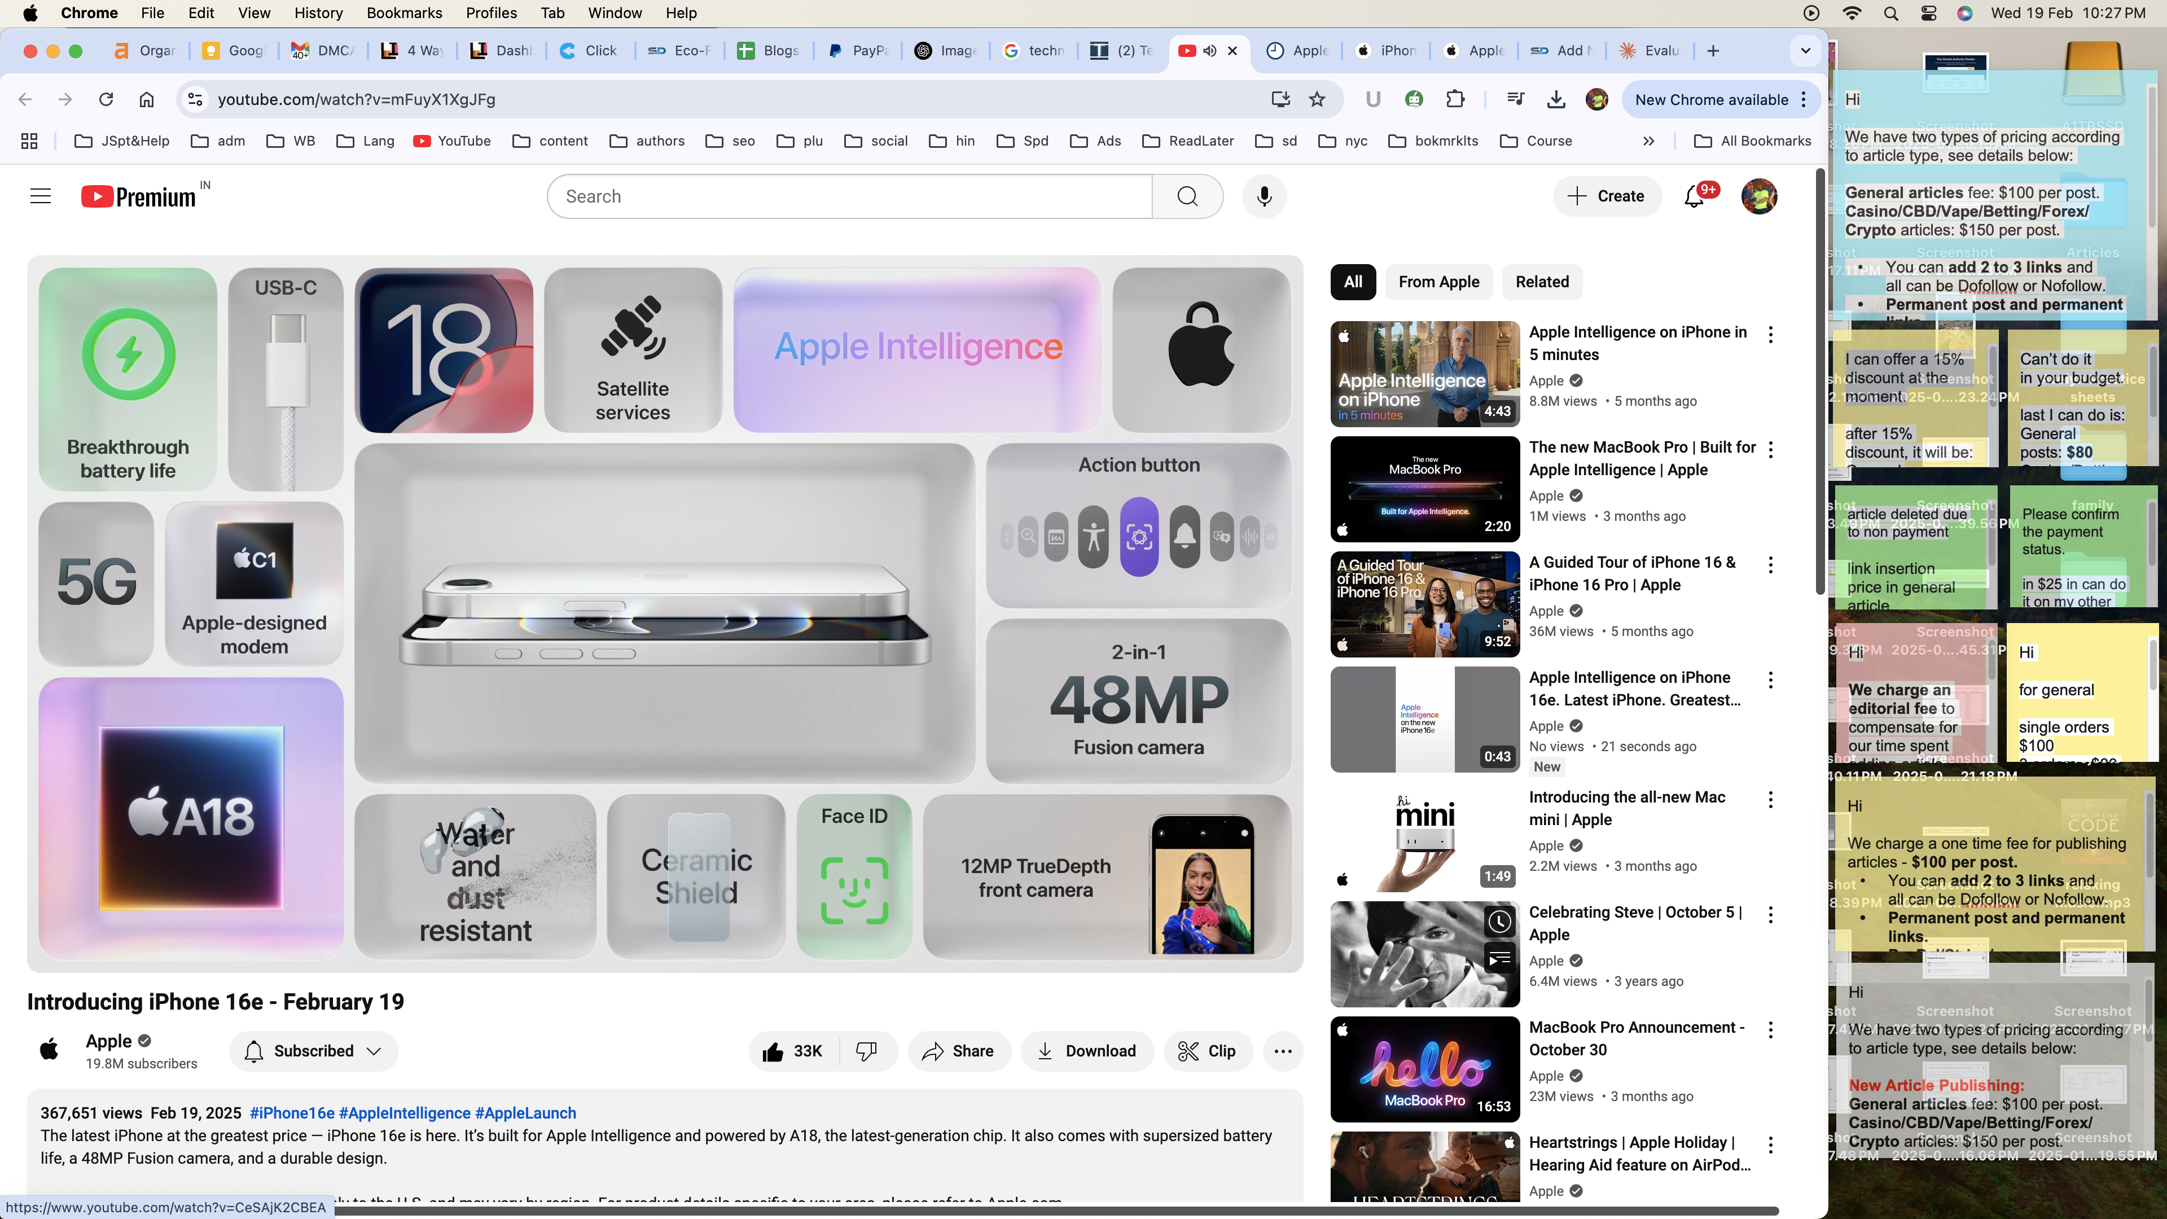The image size is (2167, 1219).
Task: Open the #AppleIntelligence hashtag link
Action: click(404, 1113)
